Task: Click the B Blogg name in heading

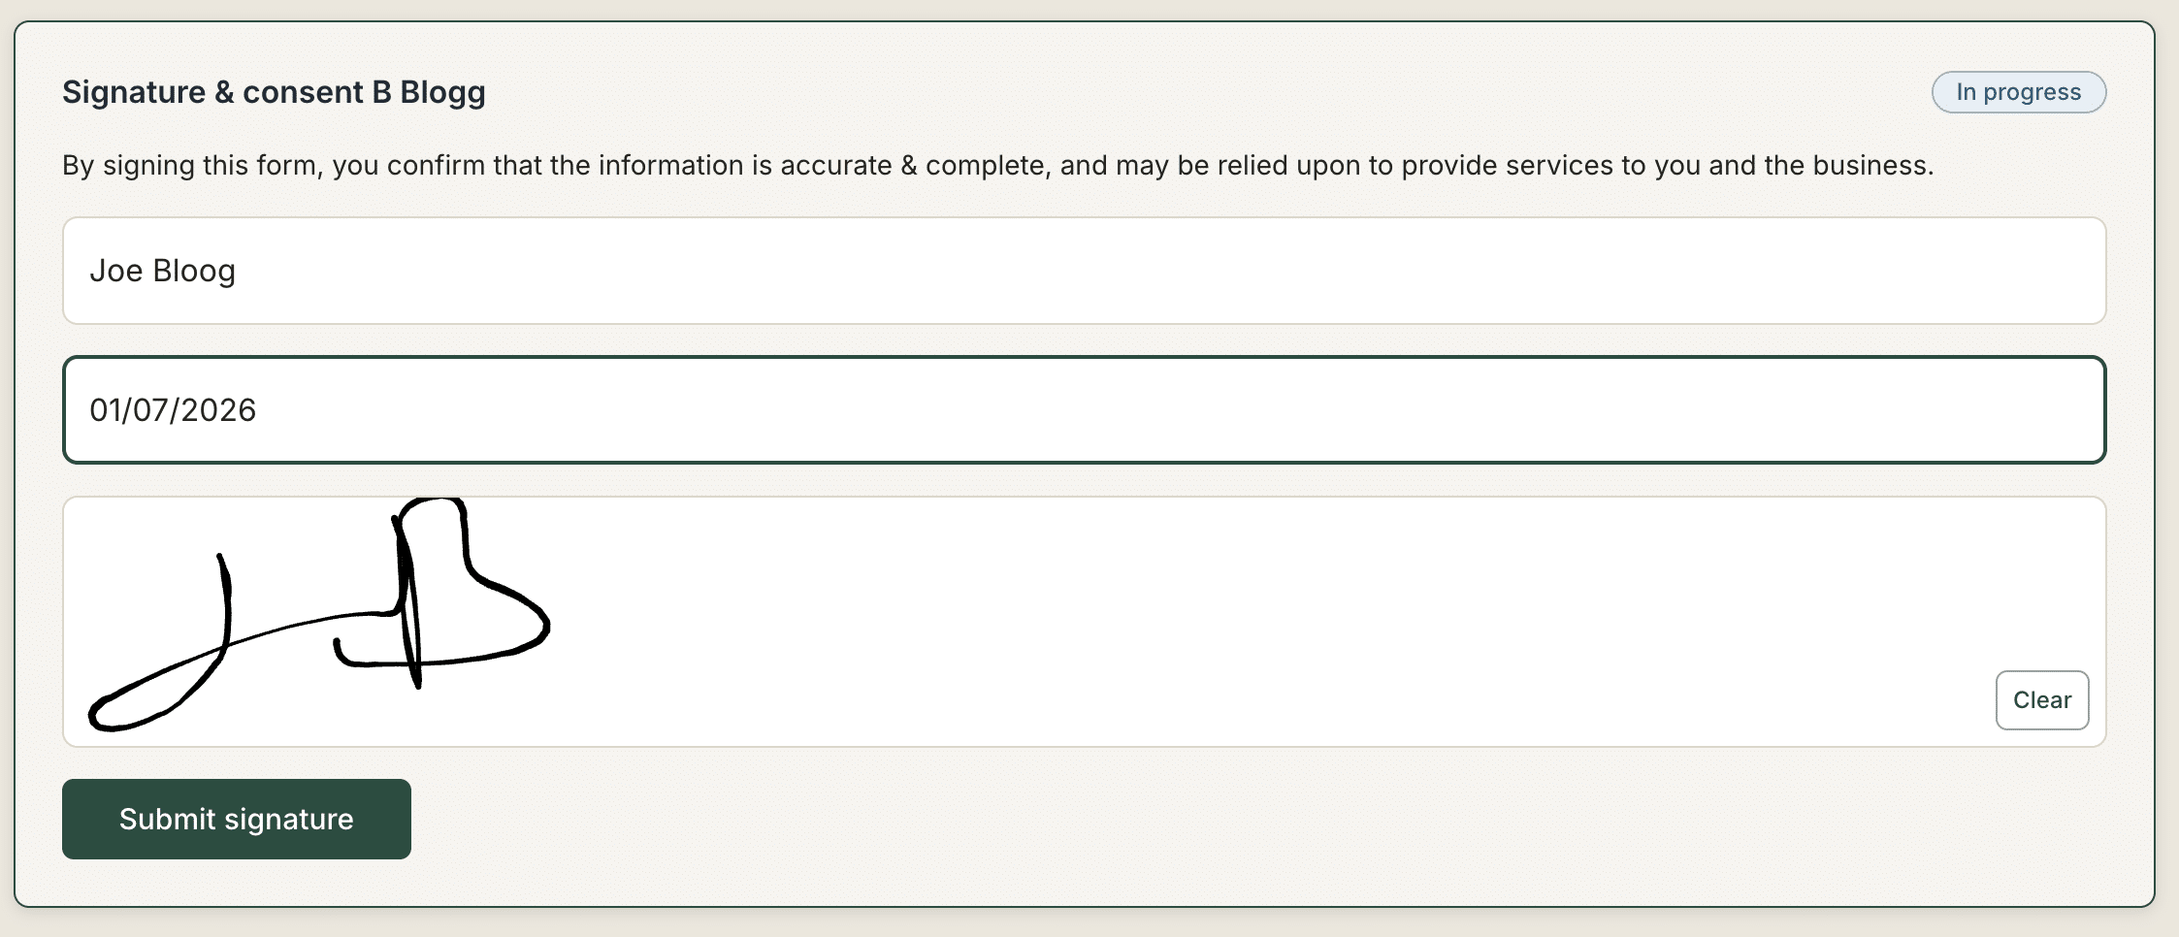Action: [429, 92]
